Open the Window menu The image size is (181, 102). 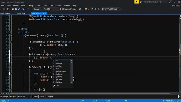[x=67, y=6]
